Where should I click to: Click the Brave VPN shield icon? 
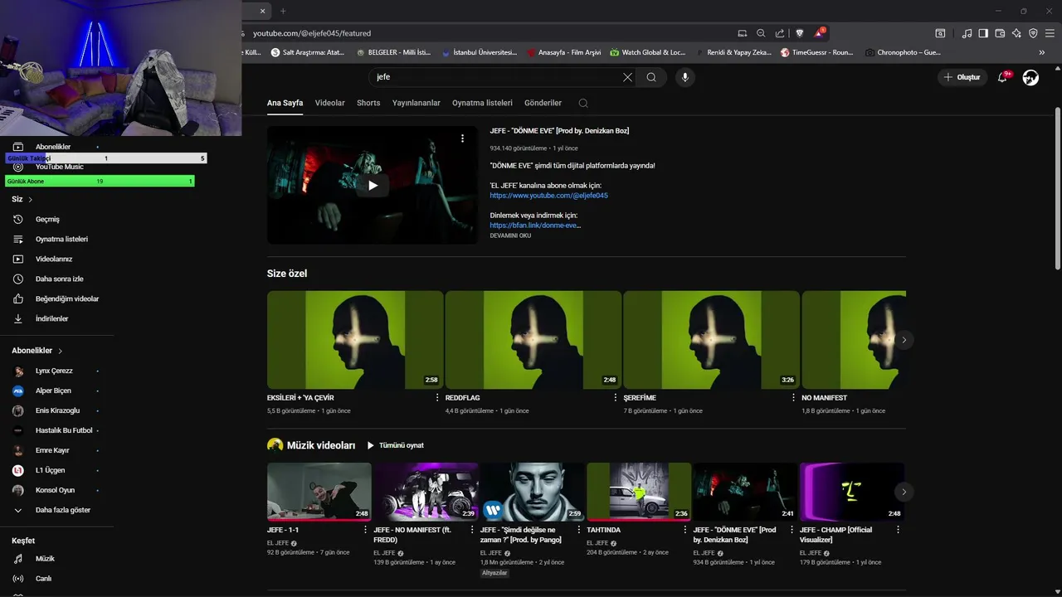tap(1033, 33)
